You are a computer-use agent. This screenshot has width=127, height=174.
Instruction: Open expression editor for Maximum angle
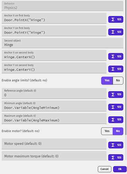point(116,119)
